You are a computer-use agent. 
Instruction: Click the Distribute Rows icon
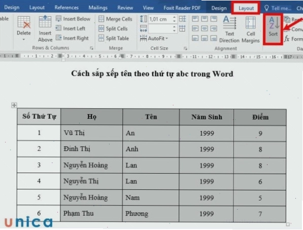point(182,19)
